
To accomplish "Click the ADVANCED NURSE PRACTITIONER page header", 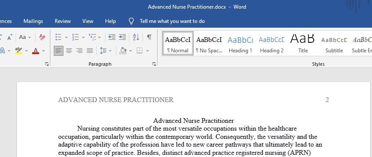I will [x=116, y=100].
